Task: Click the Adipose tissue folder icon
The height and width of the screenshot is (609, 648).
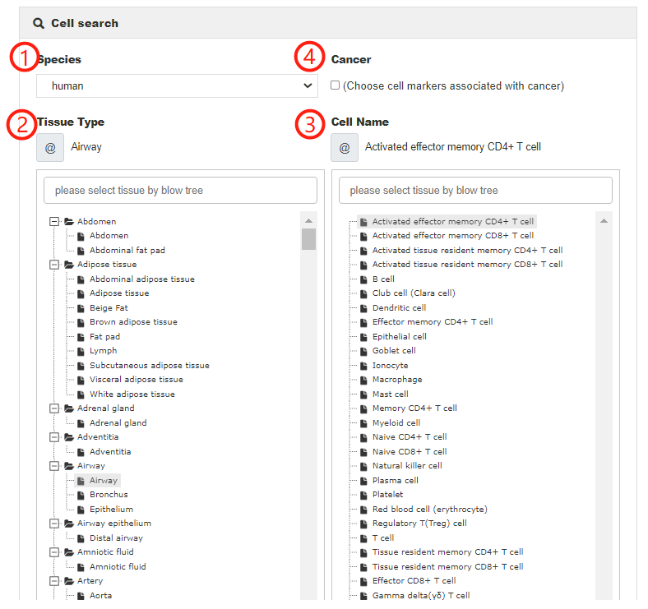Action: (69, 265)
